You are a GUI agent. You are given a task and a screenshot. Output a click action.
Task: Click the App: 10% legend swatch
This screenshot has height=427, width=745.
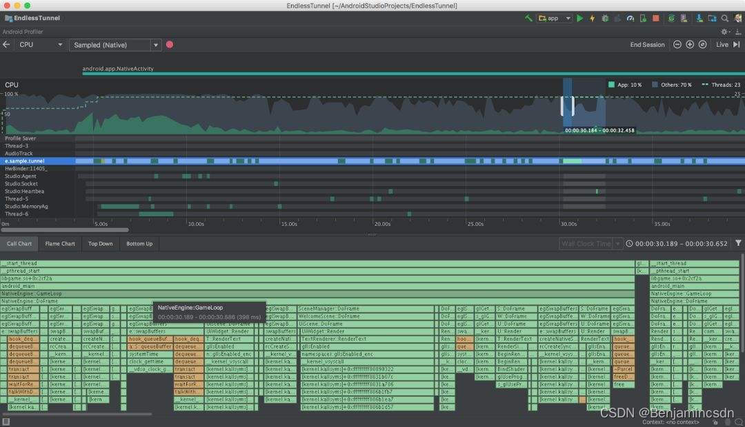[611, 85]
